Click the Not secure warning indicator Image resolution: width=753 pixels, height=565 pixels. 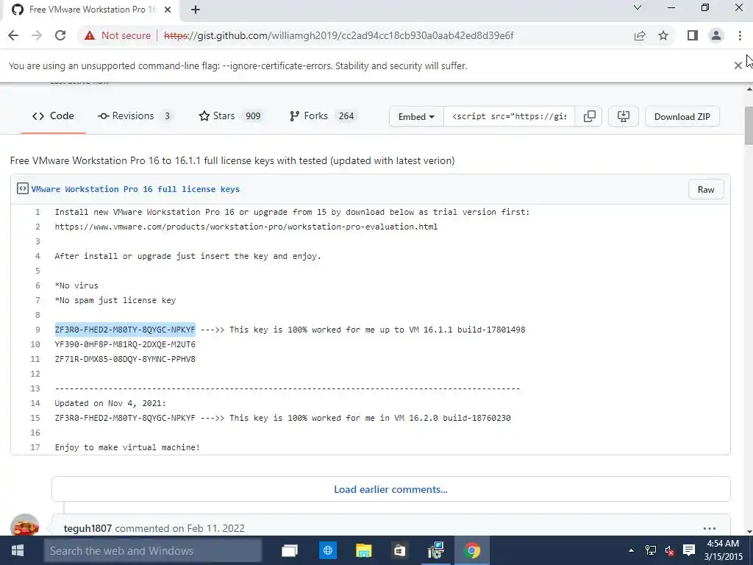(117, 35)
